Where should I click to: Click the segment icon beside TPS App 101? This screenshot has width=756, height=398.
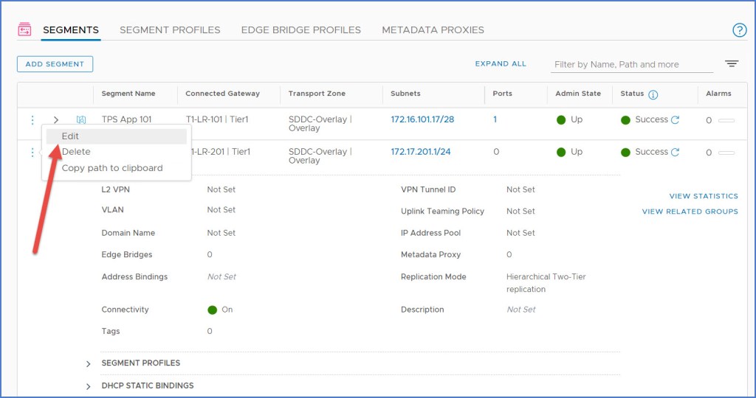[81, 119]
